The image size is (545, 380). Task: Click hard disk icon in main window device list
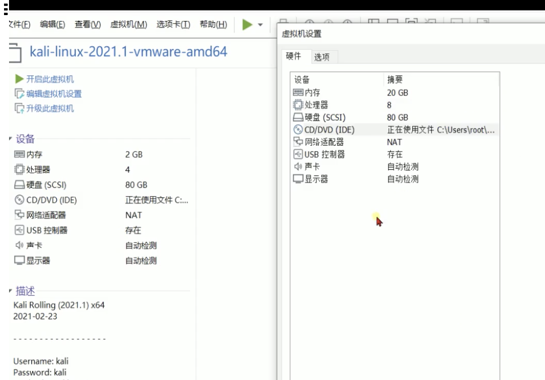(20, 185)
